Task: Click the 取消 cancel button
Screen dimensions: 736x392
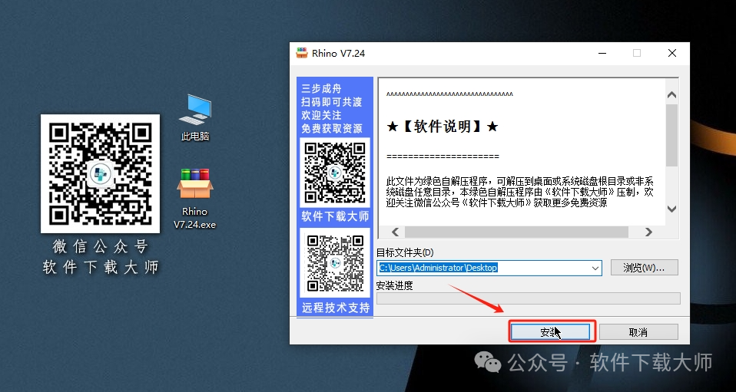Action: click(638, 332)
